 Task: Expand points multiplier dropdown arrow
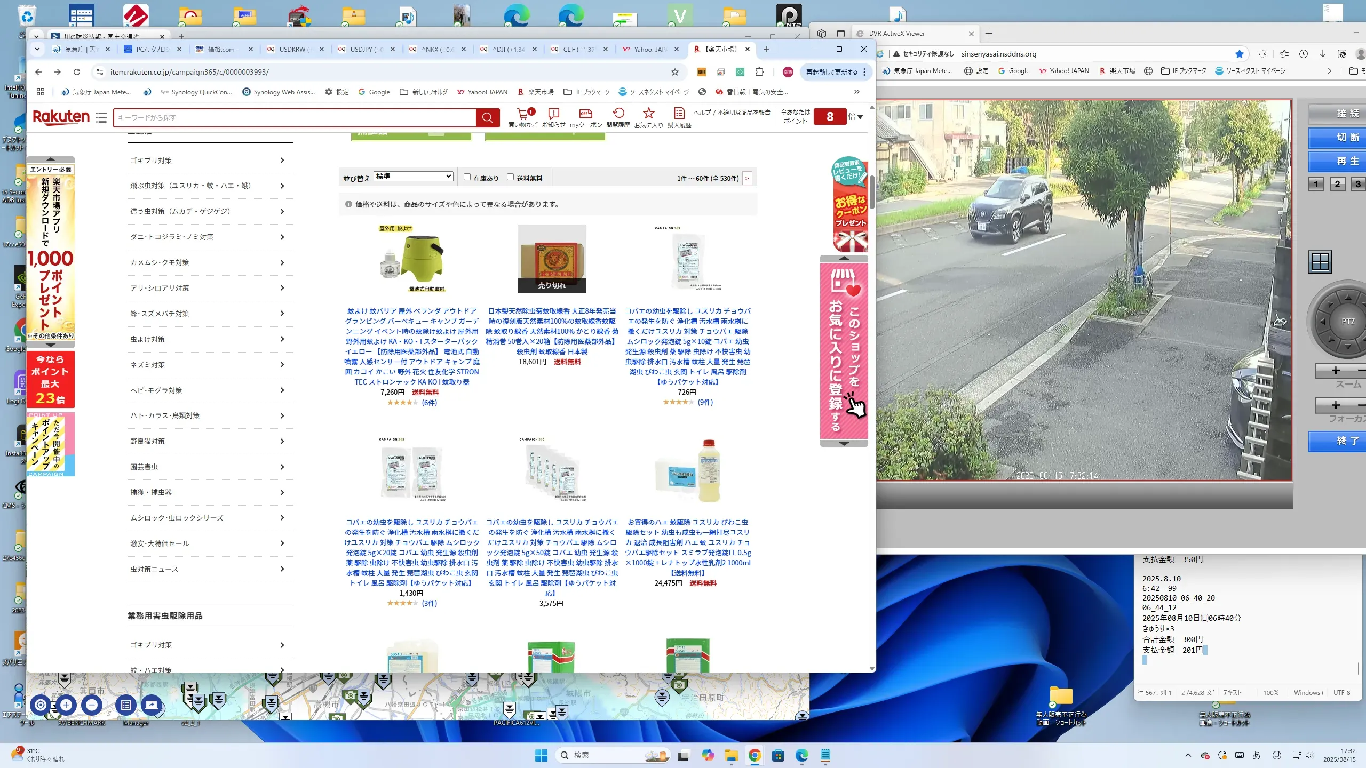coord(860,117)
